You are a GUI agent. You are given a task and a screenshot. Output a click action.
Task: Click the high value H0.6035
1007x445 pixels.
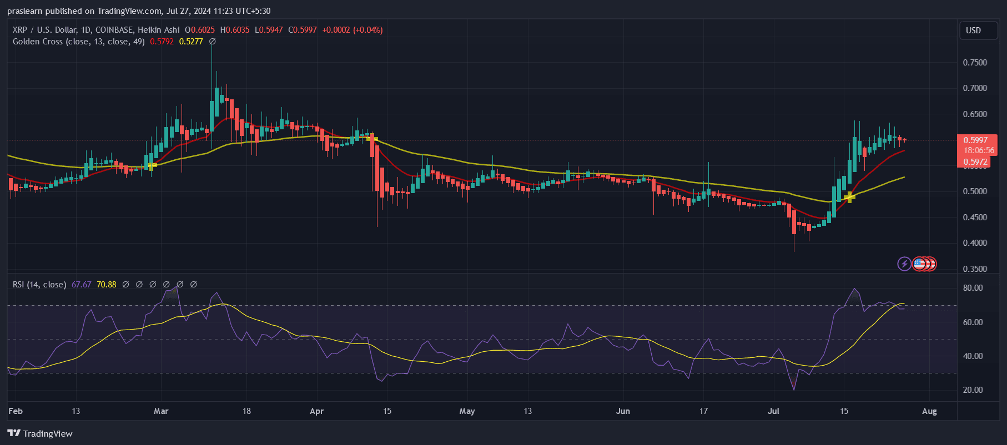coord(235,30)
